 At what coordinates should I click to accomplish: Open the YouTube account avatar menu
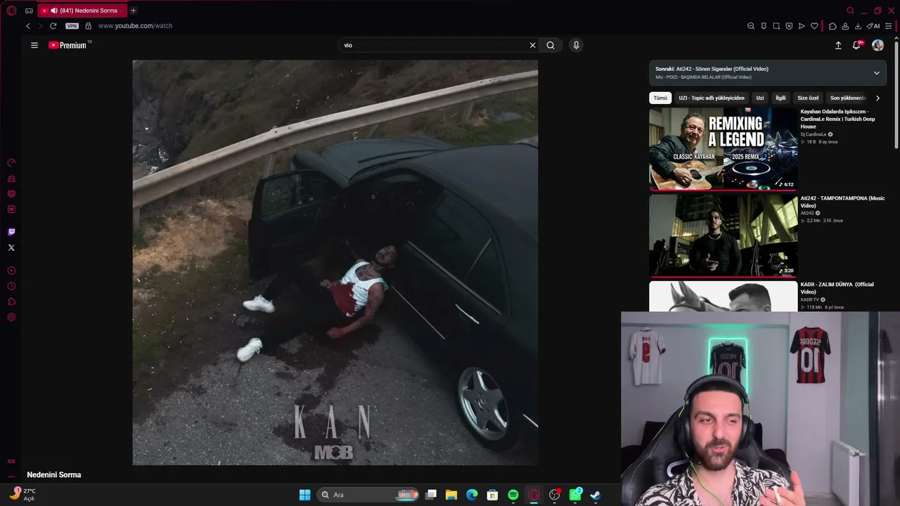(x=877, y=45)
